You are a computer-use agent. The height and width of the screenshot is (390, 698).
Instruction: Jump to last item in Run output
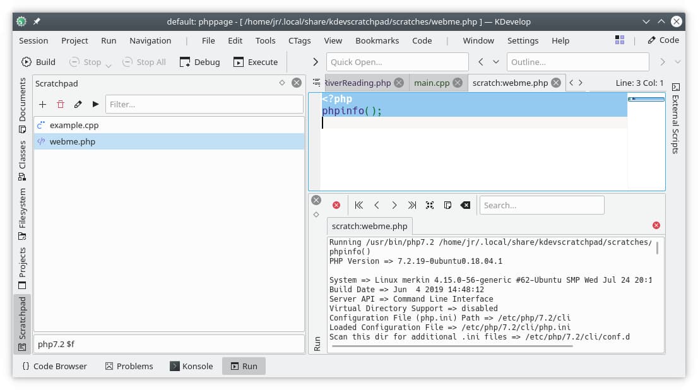(x=412, y=205)
